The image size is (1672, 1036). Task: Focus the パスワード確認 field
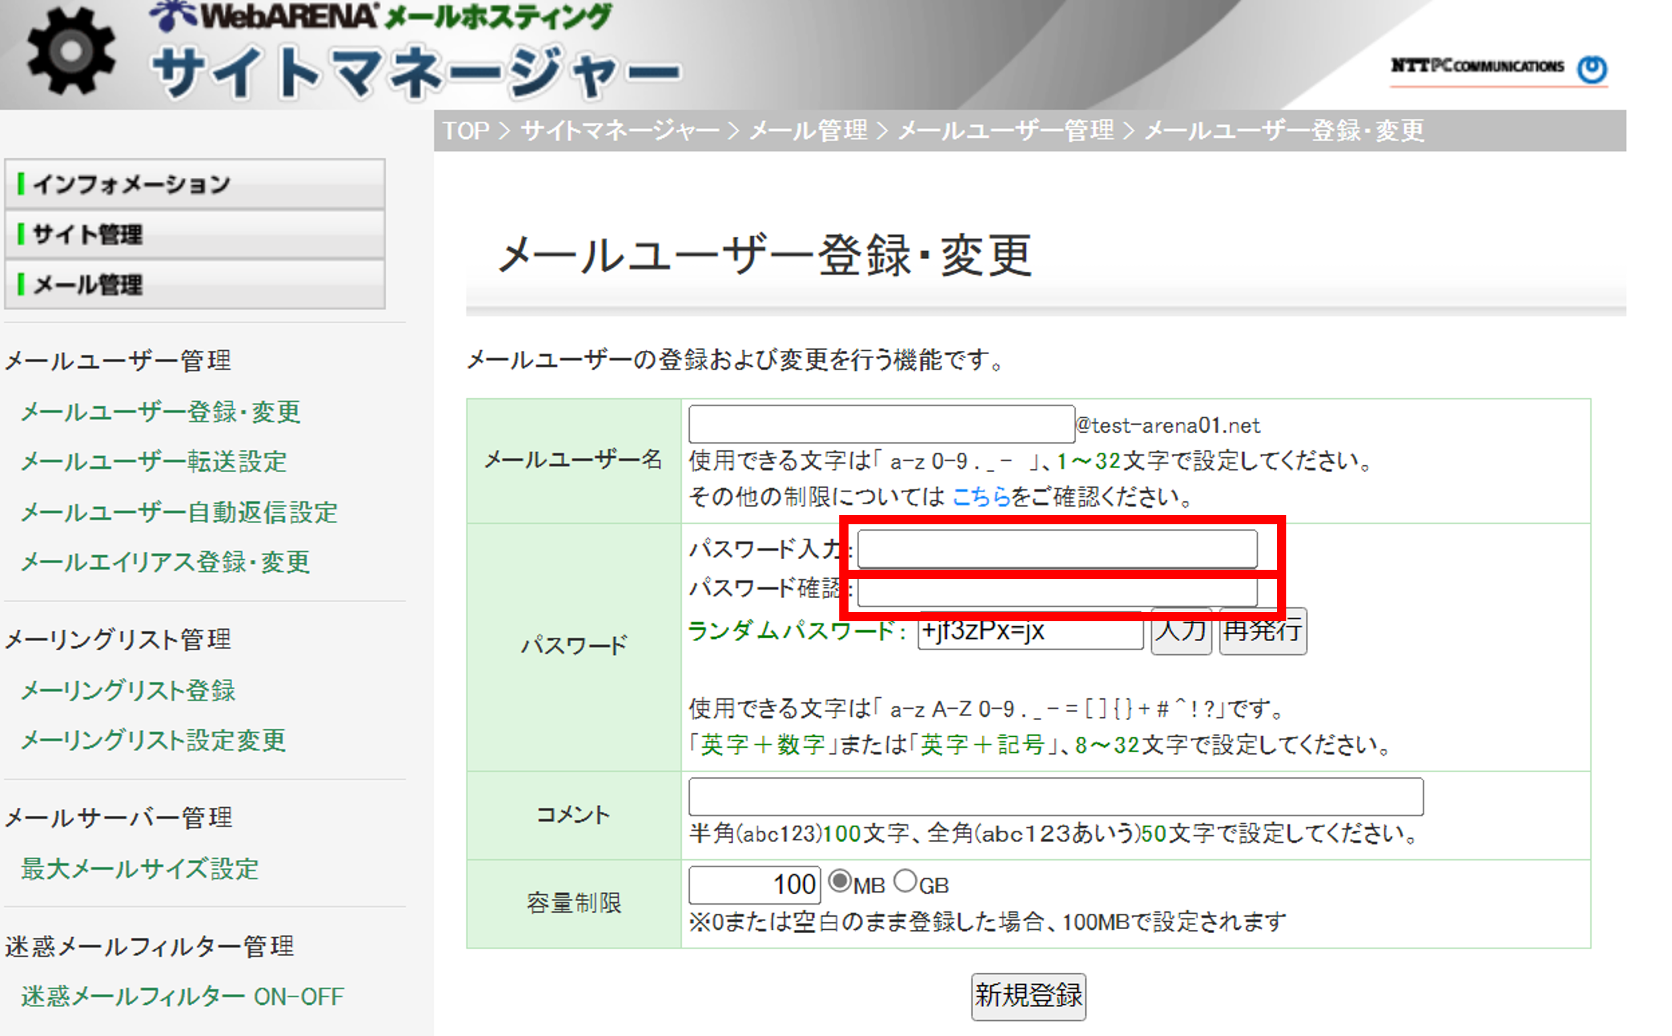[x=1057, y=590]
